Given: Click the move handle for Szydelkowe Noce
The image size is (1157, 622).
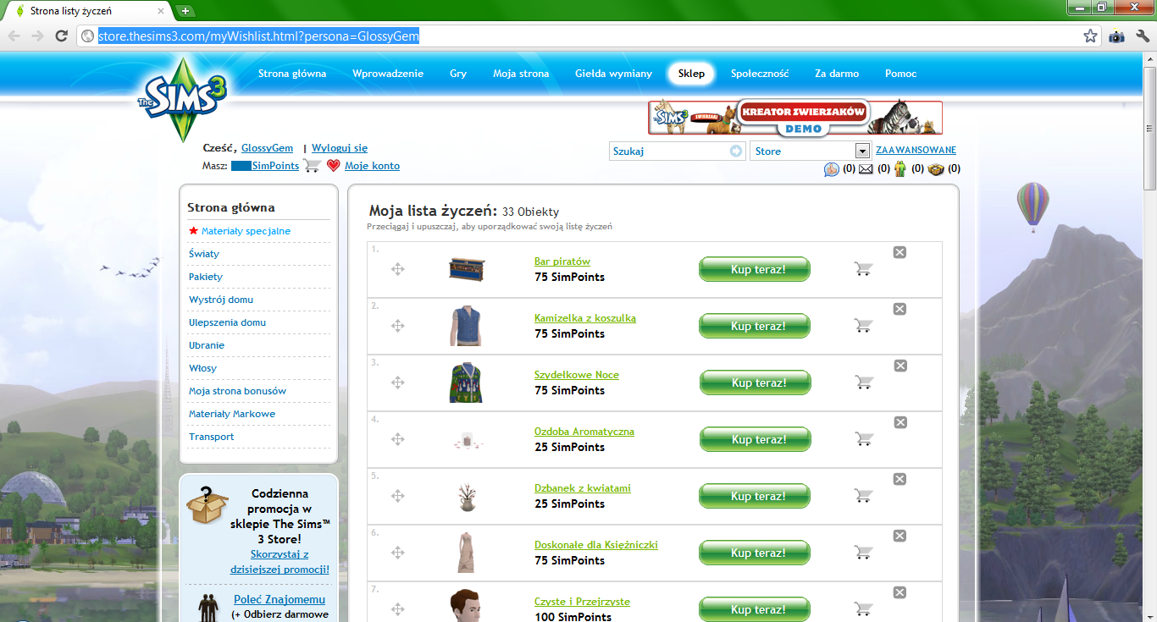Looking at the screenshot, I should [x=397, y=383].
